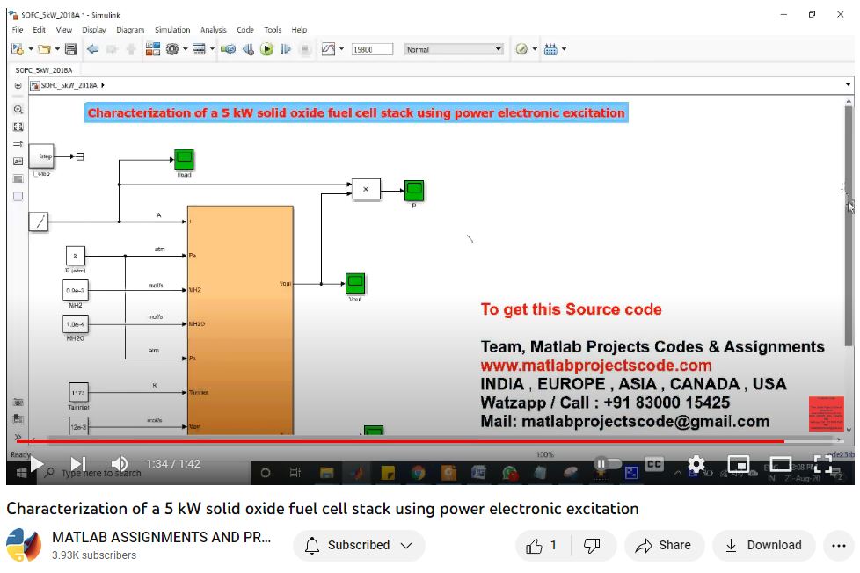The width and height of the screenshot is (860, 573).
Task: Expand the Model Advisor dropdown arrow
Action: 535,49
